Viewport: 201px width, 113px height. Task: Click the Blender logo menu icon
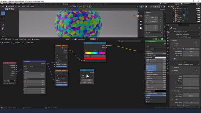pyautogui.click(x=2, y=4)
